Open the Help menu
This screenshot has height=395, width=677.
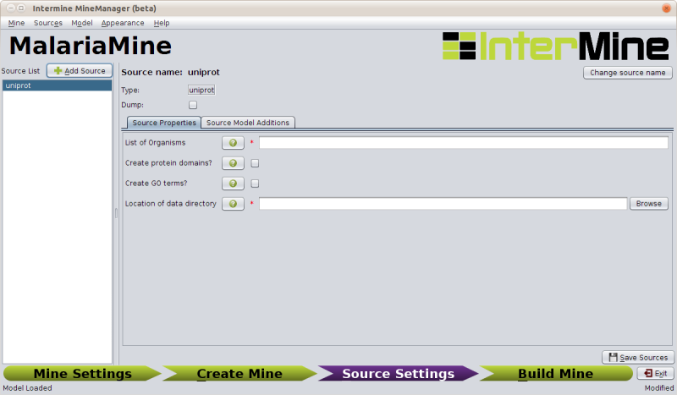coord(162,23)
